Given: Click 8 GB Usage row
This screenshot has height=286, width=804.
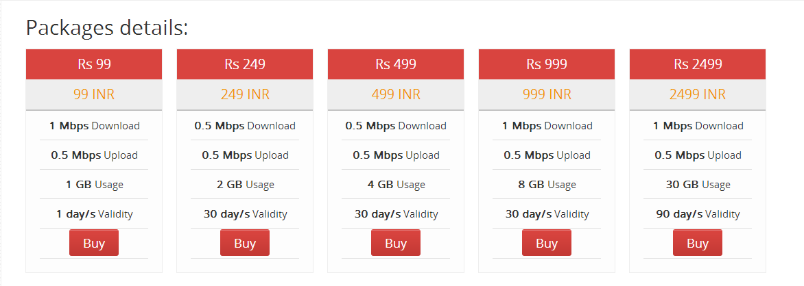Looking at the screenshot, I should 547,185.
